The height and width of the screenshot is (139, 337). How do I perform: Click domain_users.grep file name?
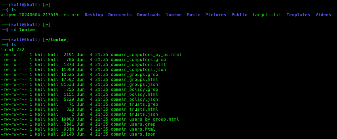click(133, 124)
